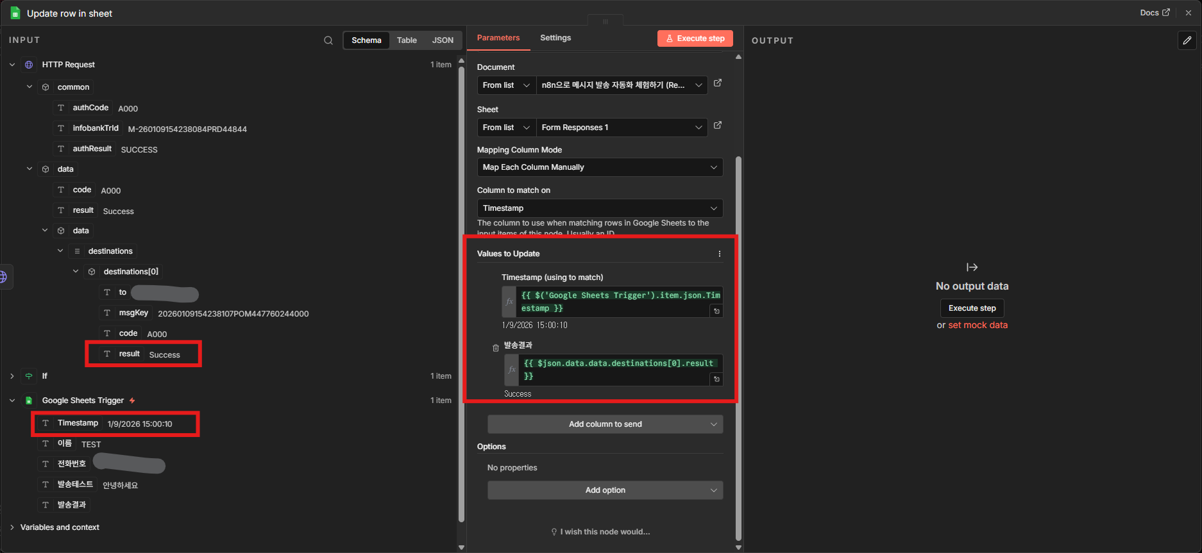The width and height of the screenshot is (1202, 553).
Task: Click the 발송결과 expression expand icon
Action: (716, 379)
